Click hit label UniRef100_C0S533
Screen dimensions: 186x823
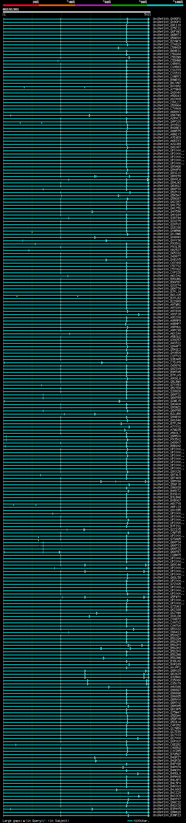tap(167, 74)
